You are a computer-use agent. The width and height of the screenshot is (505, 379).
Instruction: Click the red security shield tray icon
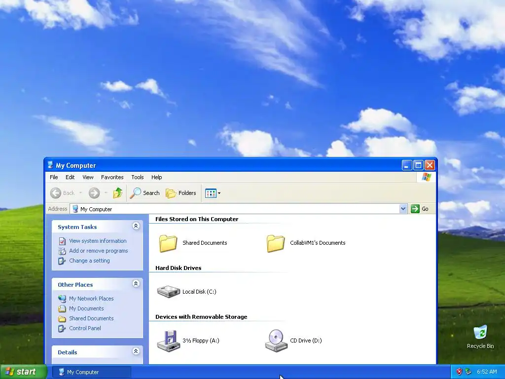459,372
